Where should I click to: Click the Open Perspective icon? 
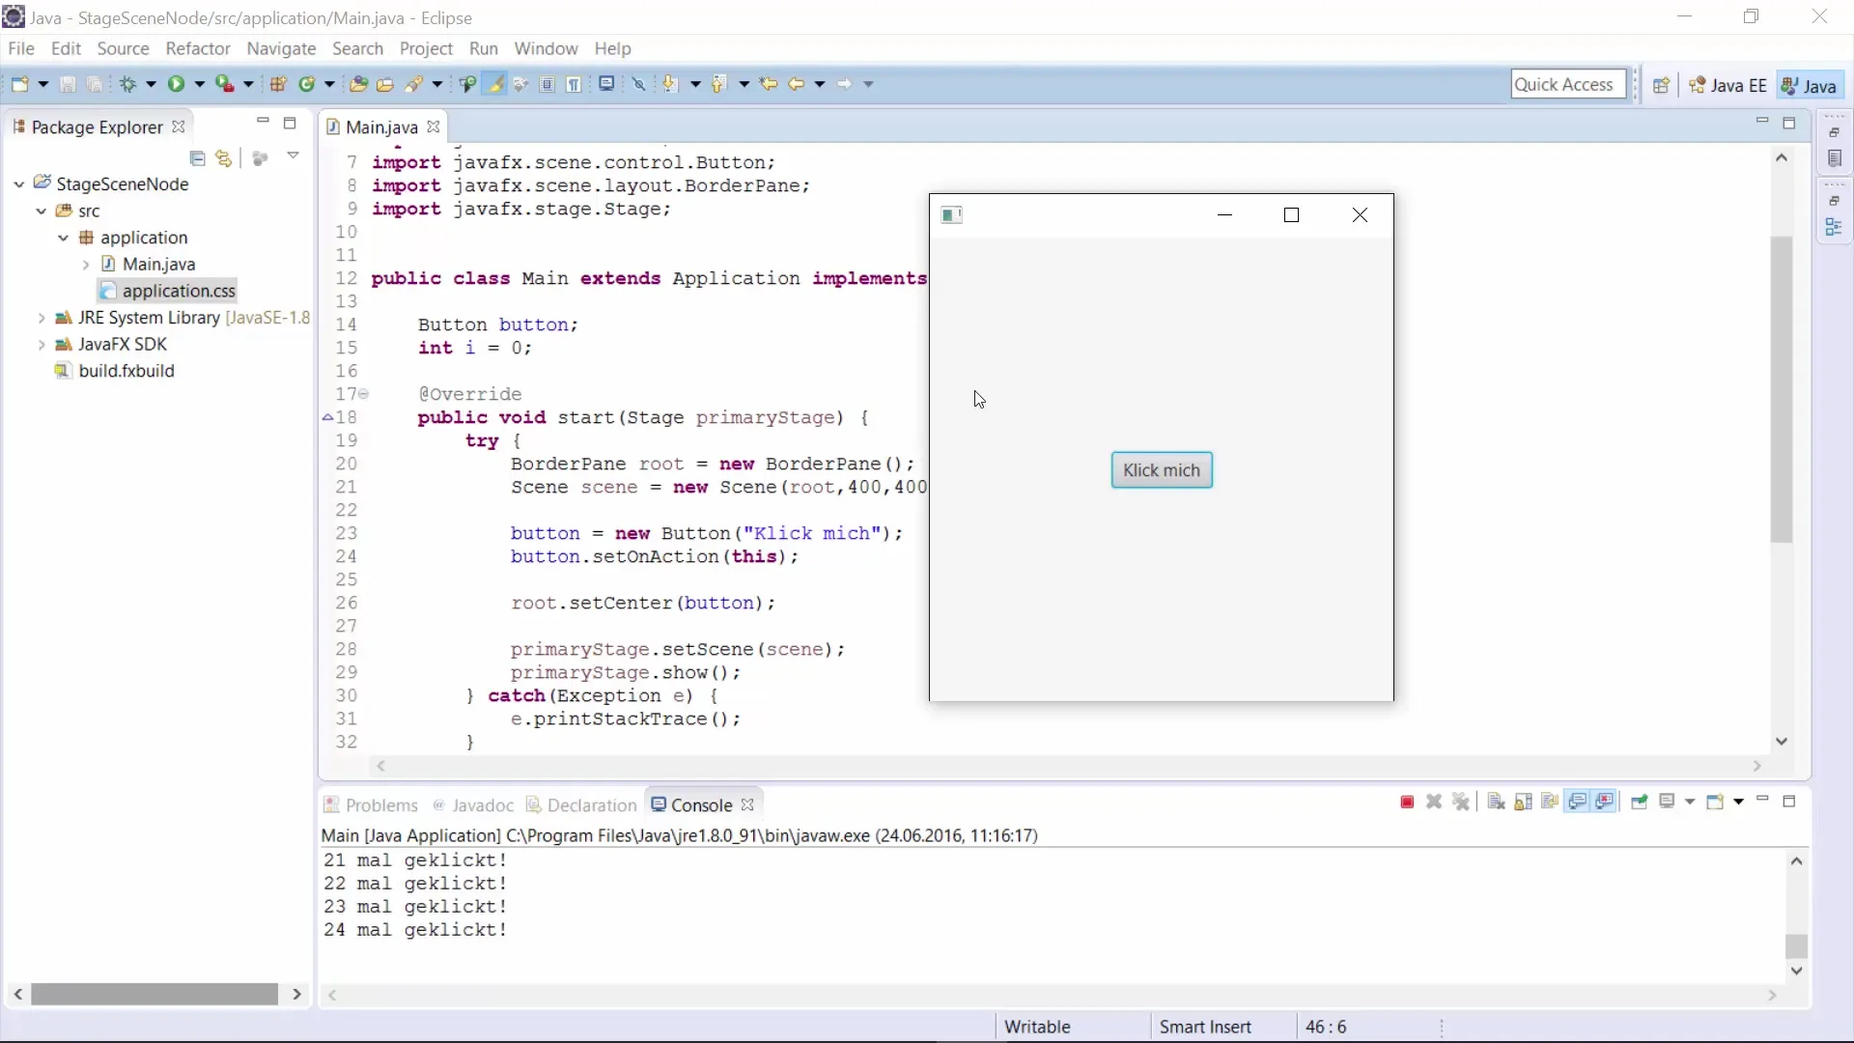(x=1661, y=85)
